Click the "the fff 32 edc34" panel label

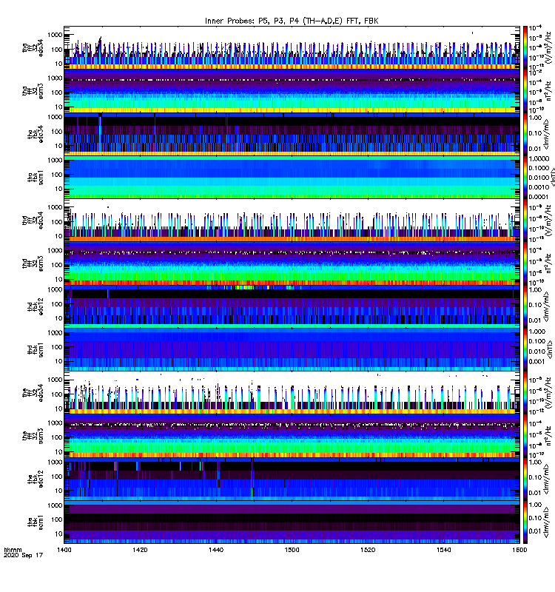[33, 393]
